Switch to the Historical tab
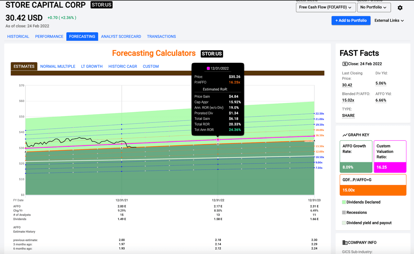 pyautogui.click(x=18, y=37)
